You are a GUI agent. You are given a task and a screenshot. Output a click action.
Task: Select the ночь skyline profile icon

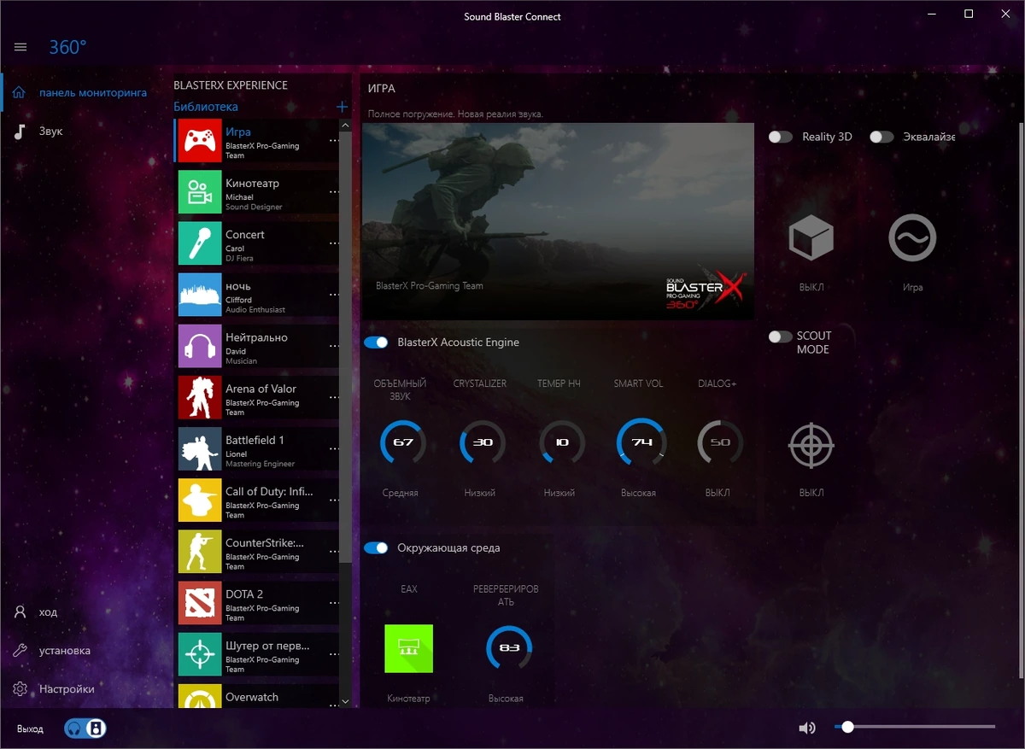[x=200, y=295]
